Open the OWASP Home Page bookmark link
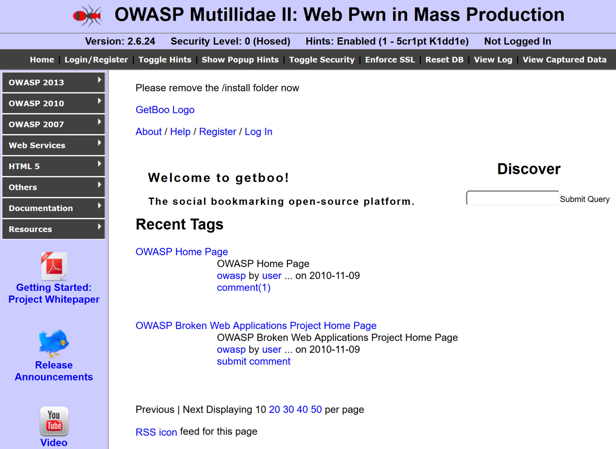The height and width of the screenshot is (449, 616). click(x=182, y=252)
